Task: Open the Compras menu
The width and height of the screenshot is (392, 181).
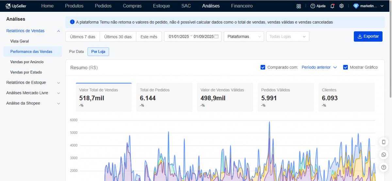Action: coord(132,6)
